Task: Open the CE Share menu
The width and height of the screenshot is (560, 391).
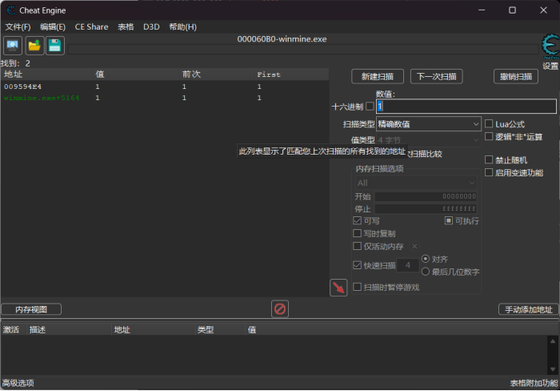Action: pos(91,26)
